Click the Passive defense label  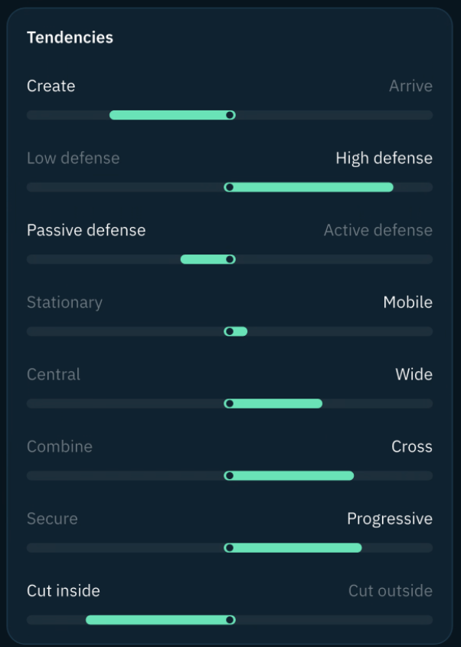[x=87, y=230]
